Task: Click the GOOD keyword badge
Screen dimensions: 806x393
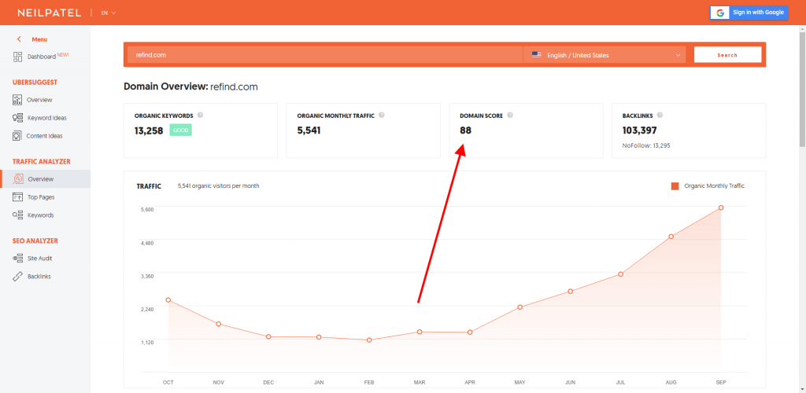Action: point(181,130)
